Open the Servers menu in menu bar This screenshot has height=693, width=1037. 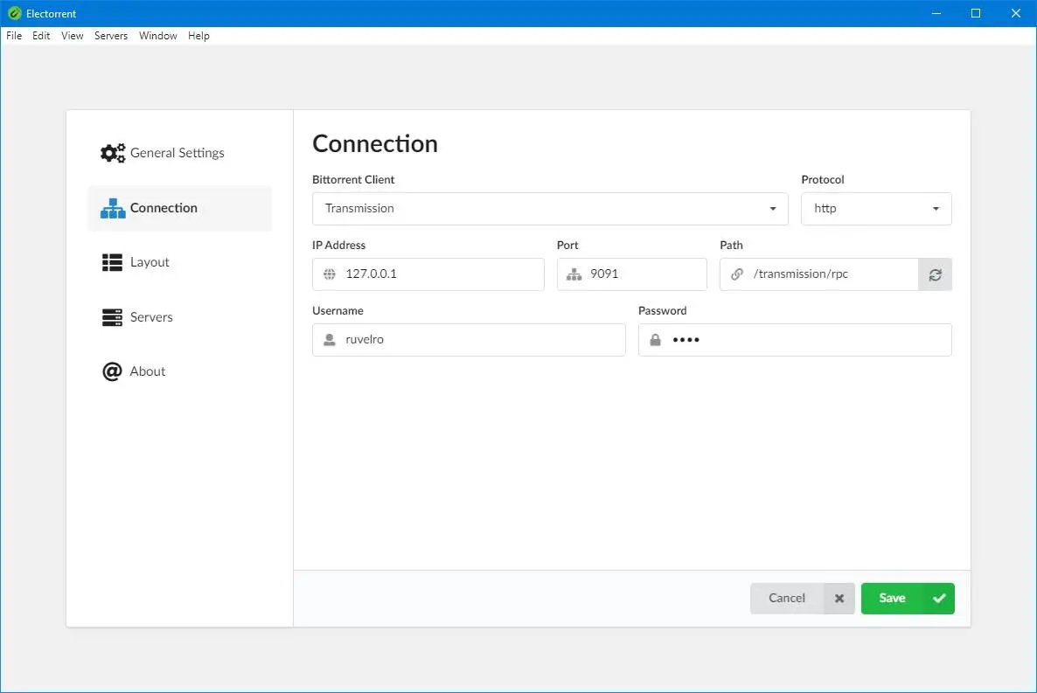[x=111, y=36]
